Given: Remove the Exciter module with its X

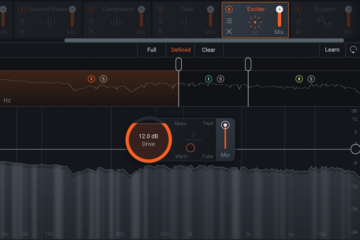Looking at the screenshot, I should pos(229,32).
